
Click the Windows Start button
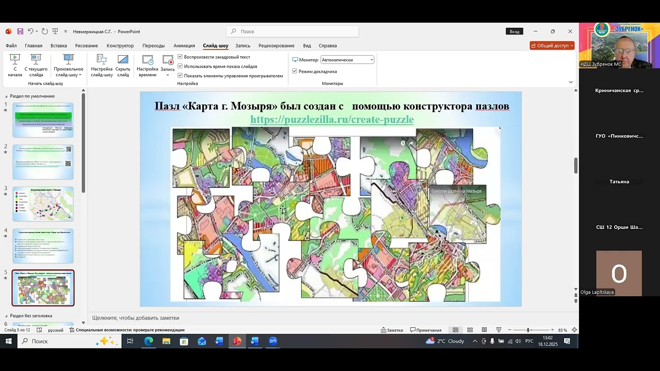click(x=9, y=341)
